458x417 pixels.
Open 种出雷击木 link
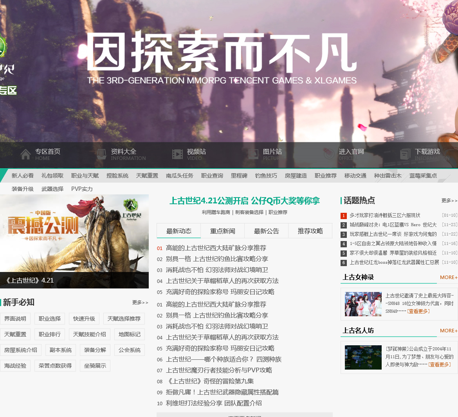pos(388,176)
